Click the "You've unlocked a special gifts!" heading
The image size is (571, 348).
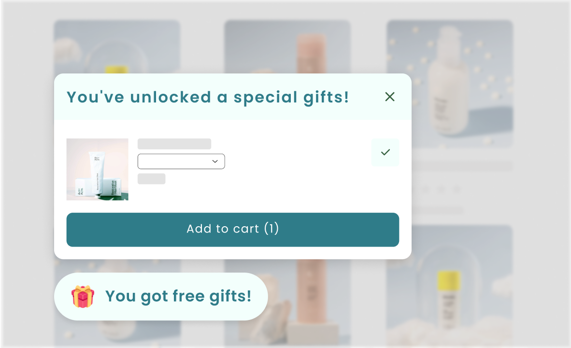tap(208, 97)
